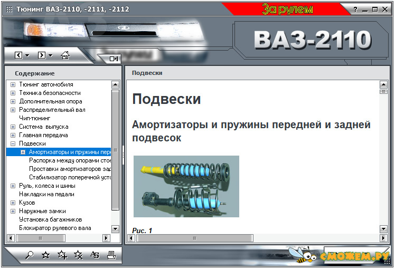Open Стабилизатор поперечной topic

coord(70,177)
